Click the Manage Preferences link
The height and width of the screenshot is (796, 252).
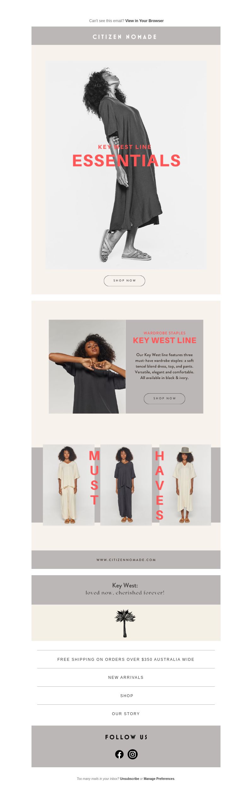point(159,779)
